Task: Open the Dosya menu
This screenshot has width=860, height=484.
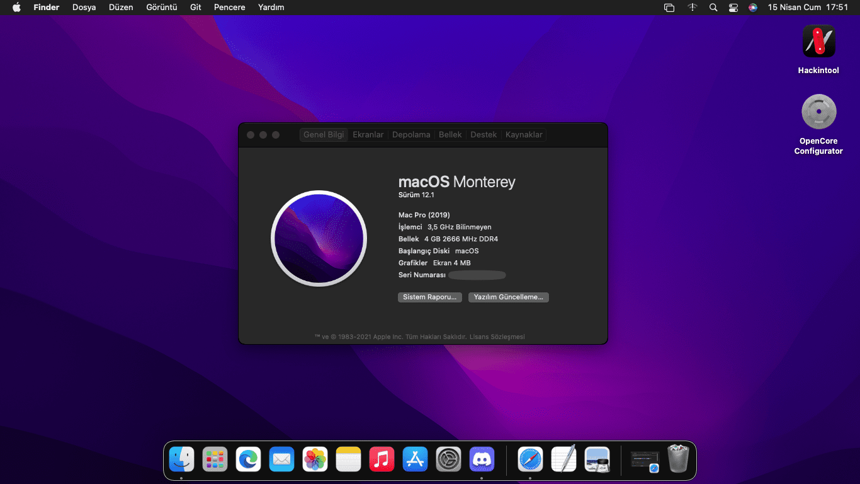Action: point(84,8)
